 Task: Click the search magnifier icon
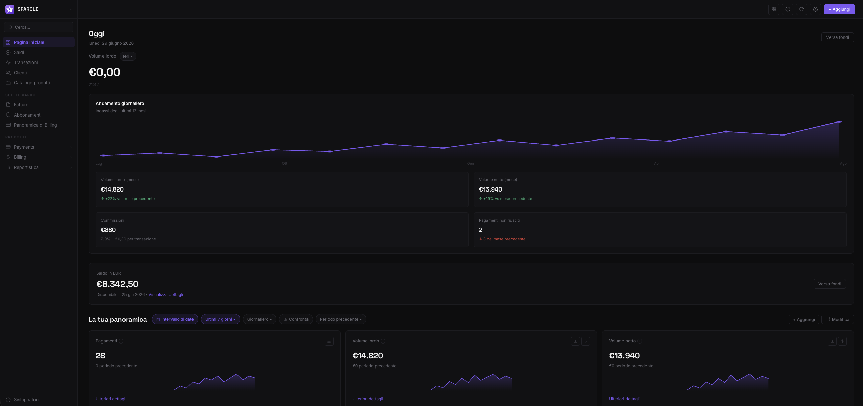pyautogui.click(x=10, y=27)
